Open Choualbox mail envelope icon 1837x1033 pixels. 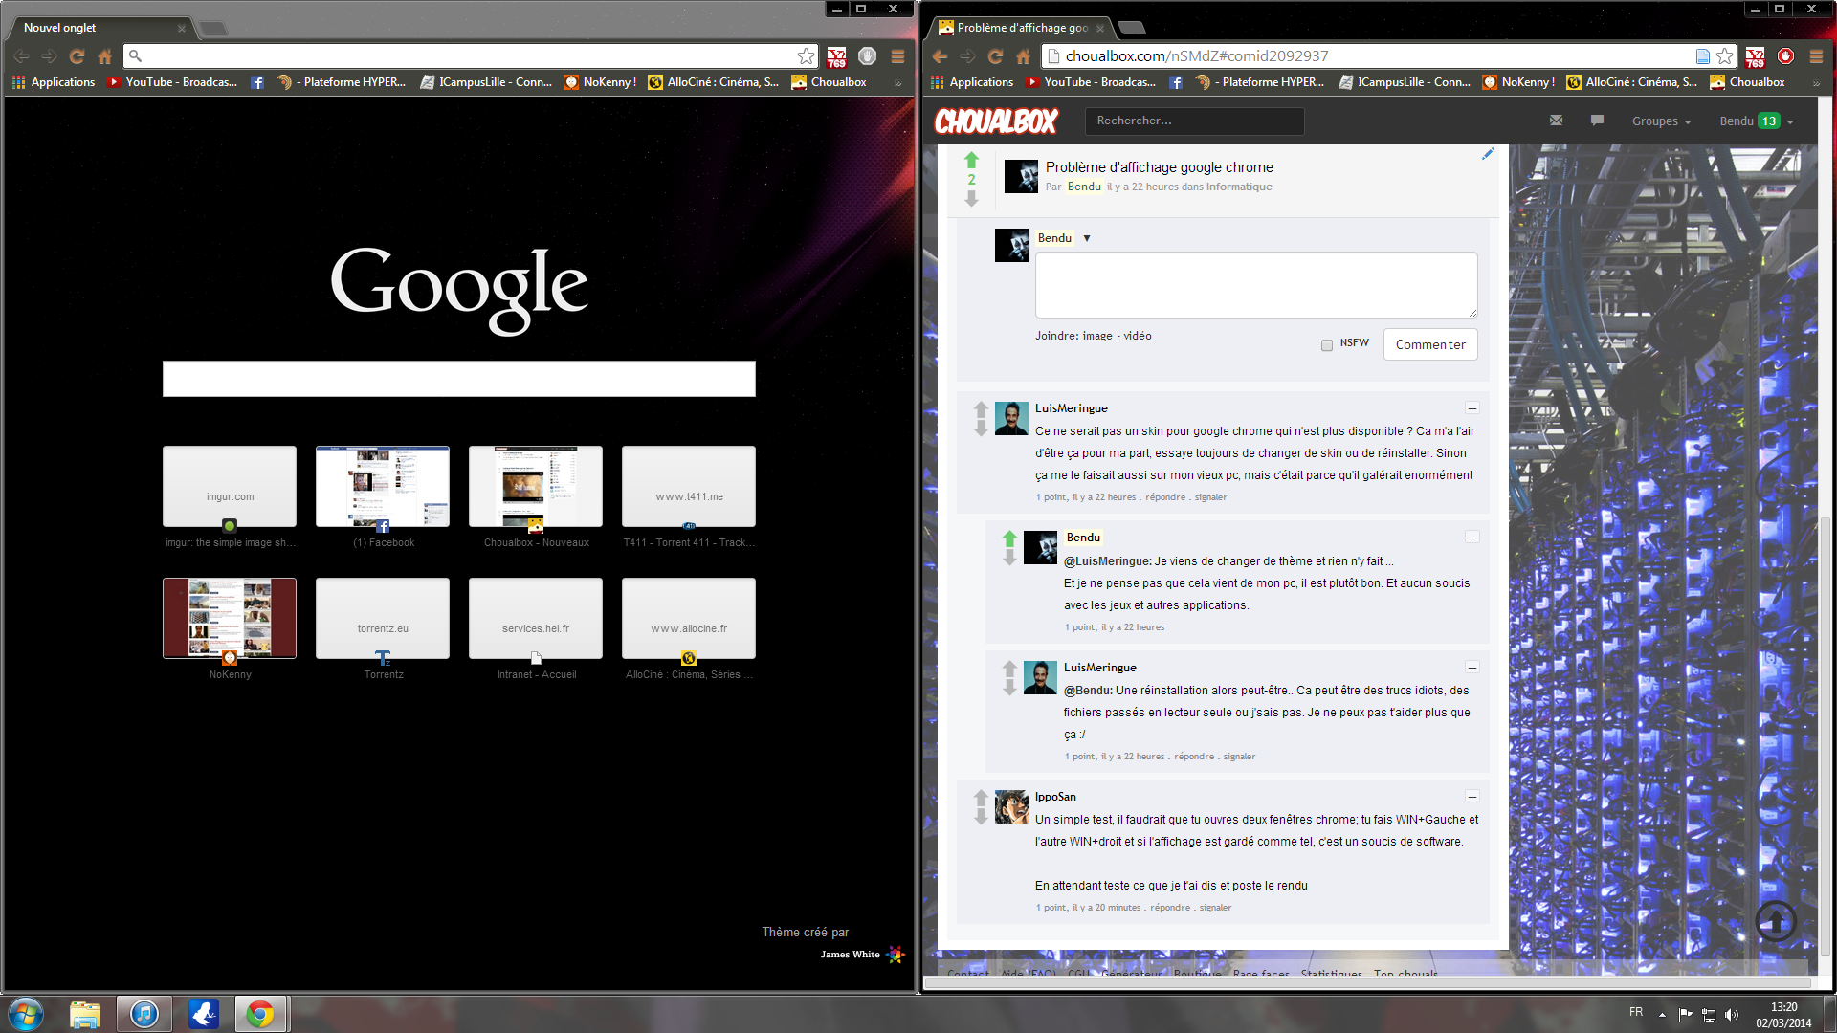1556,121
